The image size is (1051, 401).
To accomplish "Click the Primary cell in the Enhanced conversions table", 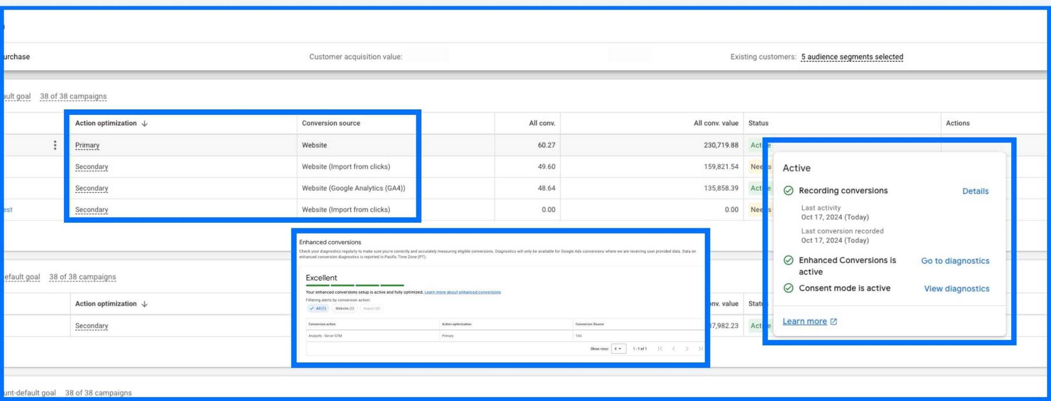I will (x=447, y=336).
